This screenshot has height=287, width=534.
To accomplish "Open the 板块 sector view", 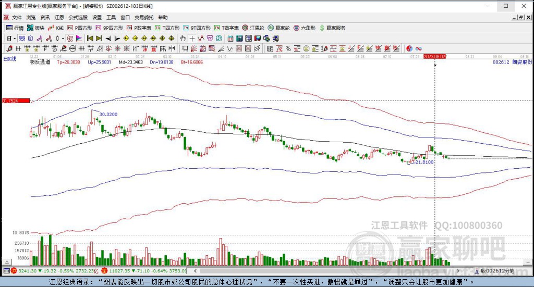I will [x=36, y=28].
